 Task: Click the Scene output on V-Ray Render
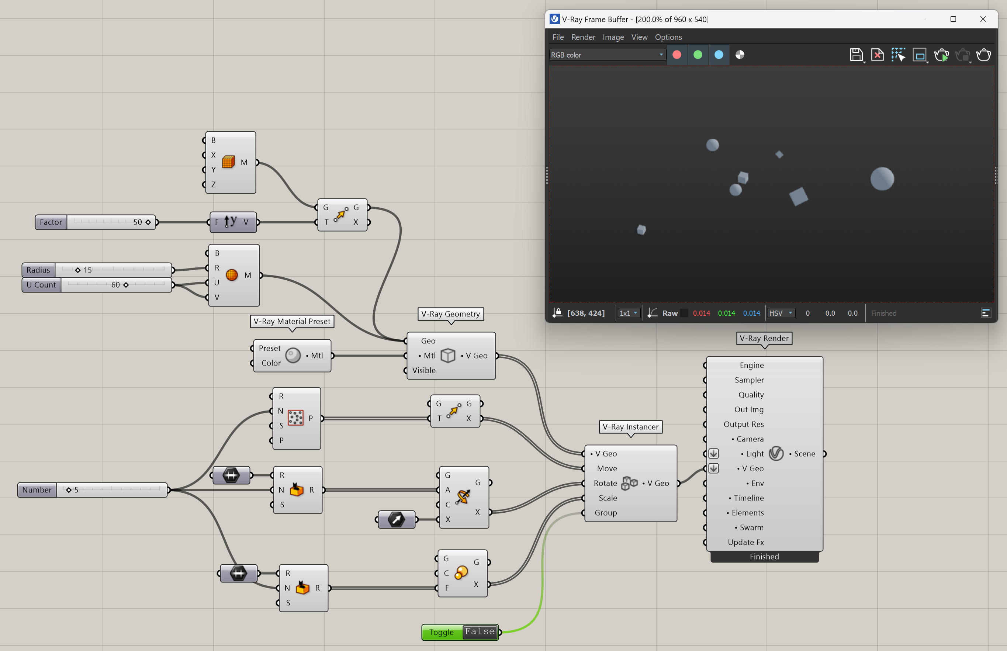point(804,454)
